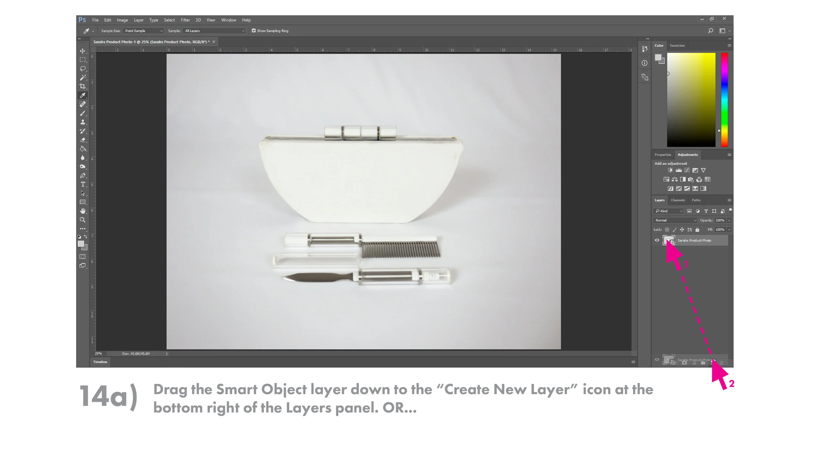Open the Sample Size dropdown
Image resolution: width=817 pixels, height=459 pixels.
(143, 31)
